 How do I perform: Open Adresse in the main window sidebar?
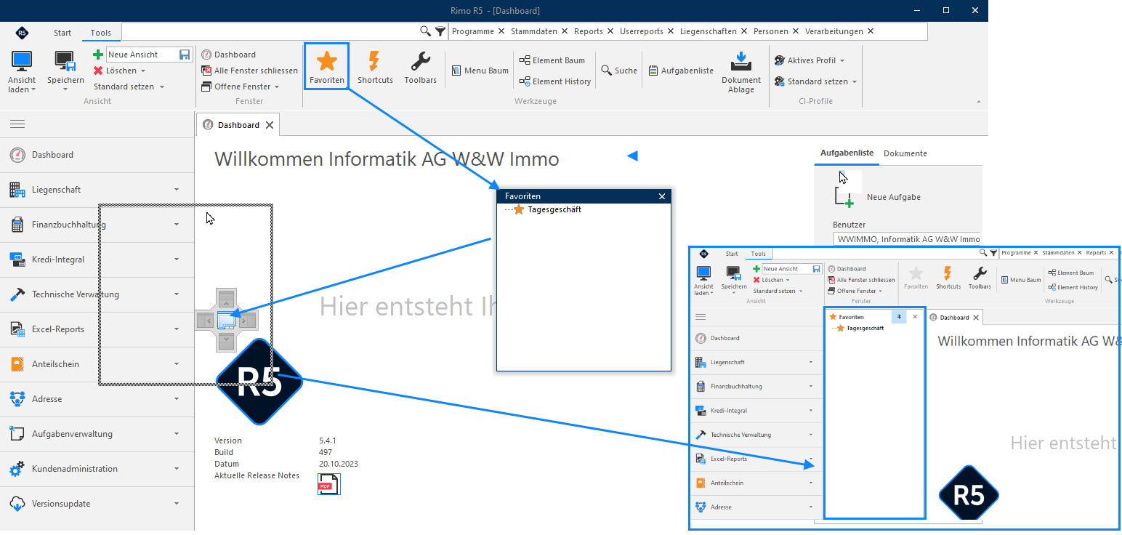pos(97,399)
